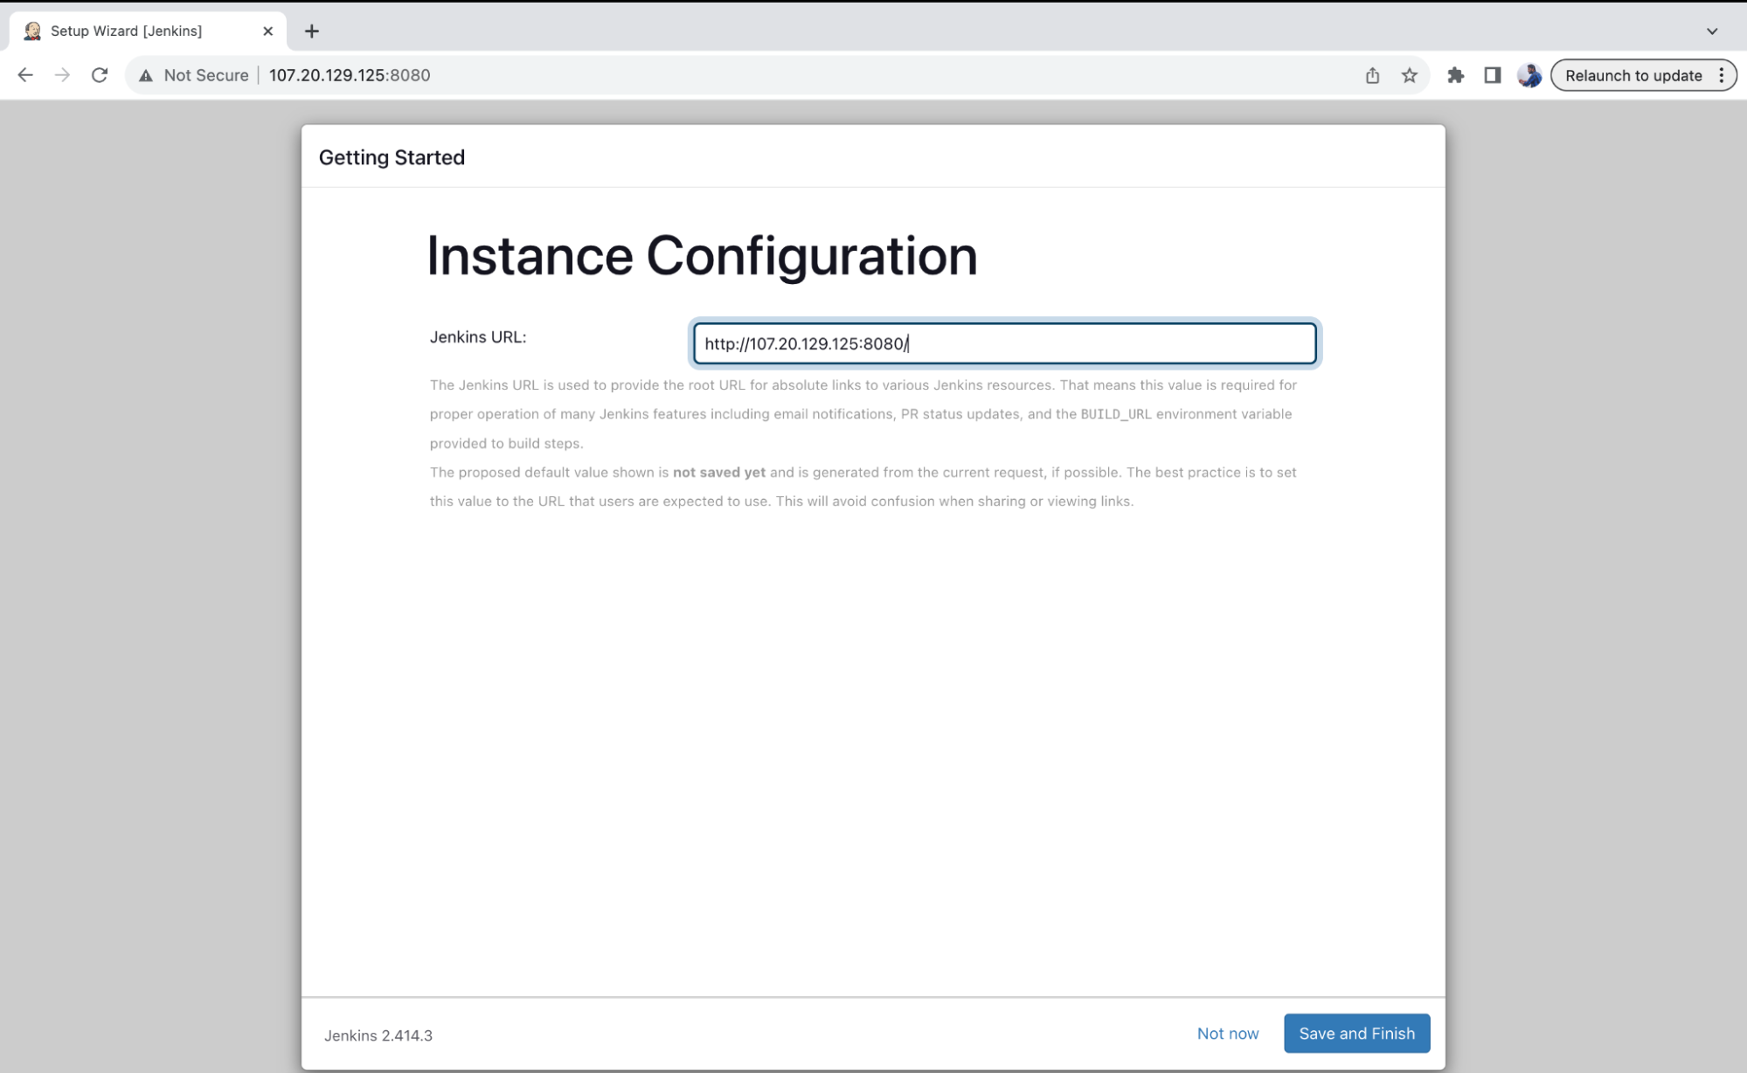
Task: Open the Chrome profile avatar
Action: [x=1529, y=75]
